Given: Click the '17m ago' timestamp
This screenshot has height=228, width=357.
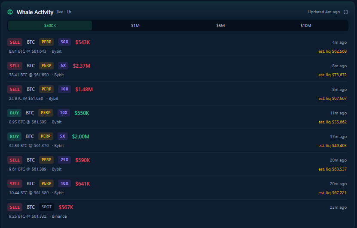Looking at the screenshot, I should pyautogui.click(x=339, y=137).
